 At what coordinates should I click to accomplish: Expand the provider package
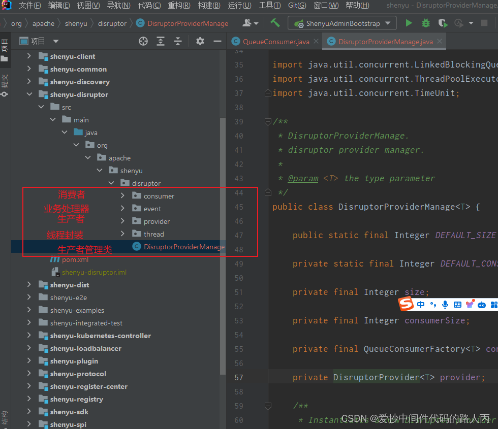point(122,221)
